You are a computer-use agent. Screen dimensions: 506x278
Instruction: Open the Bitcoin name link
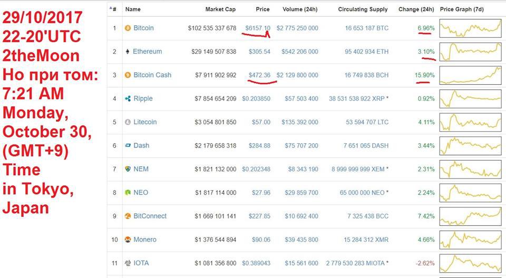tap(143, 28)
